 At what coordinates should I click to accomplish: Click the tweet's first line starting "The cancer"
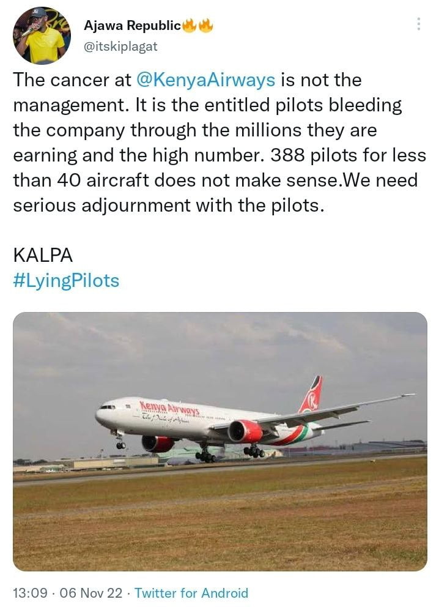pyautogui.click(x=187, y=80)
